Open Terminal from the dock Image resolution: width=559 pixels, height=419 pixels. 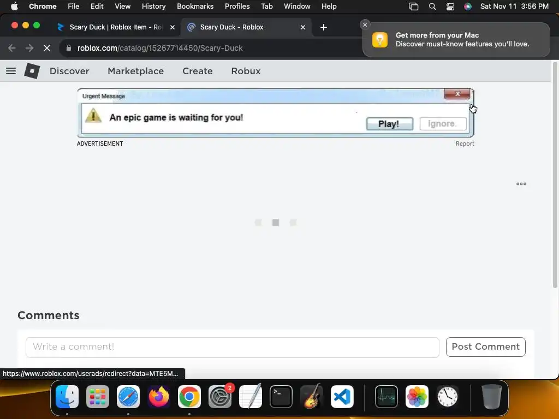point(281,397)
